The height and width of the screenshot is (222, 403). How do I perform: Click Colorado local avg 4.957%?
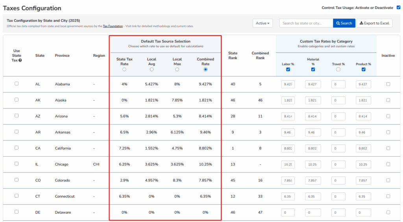[x=152, y=180]
